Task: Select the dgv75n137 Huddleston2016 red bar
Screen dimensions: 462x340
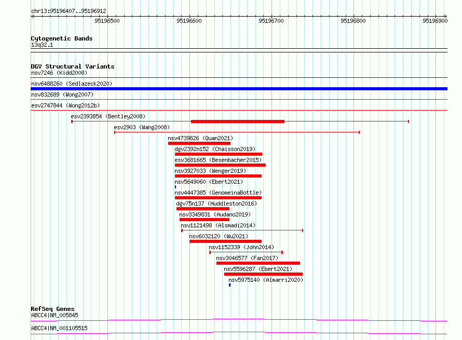Action: [203, 209]
